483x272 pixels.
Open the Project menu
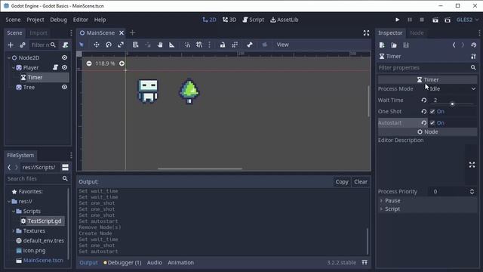click(35, 20)
